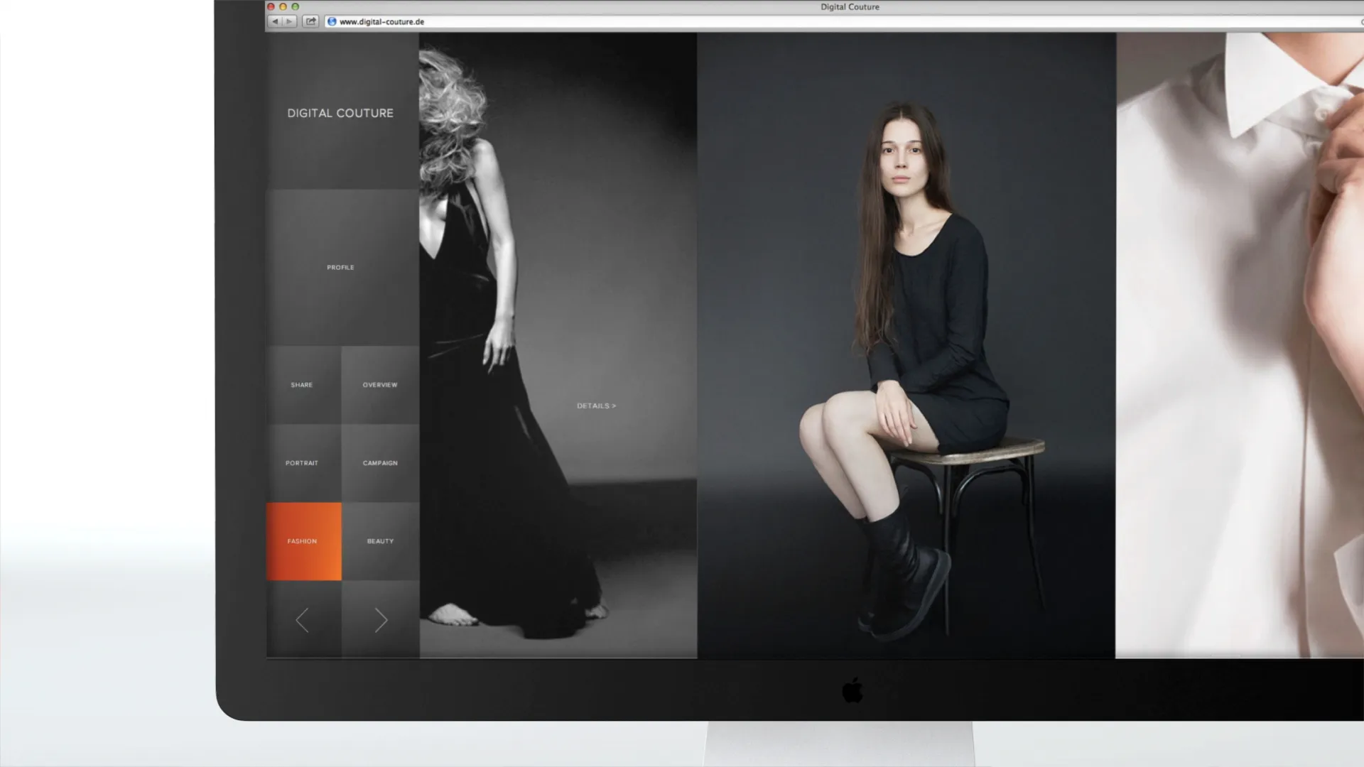Open the PORTRAIT category

[303, 463]
